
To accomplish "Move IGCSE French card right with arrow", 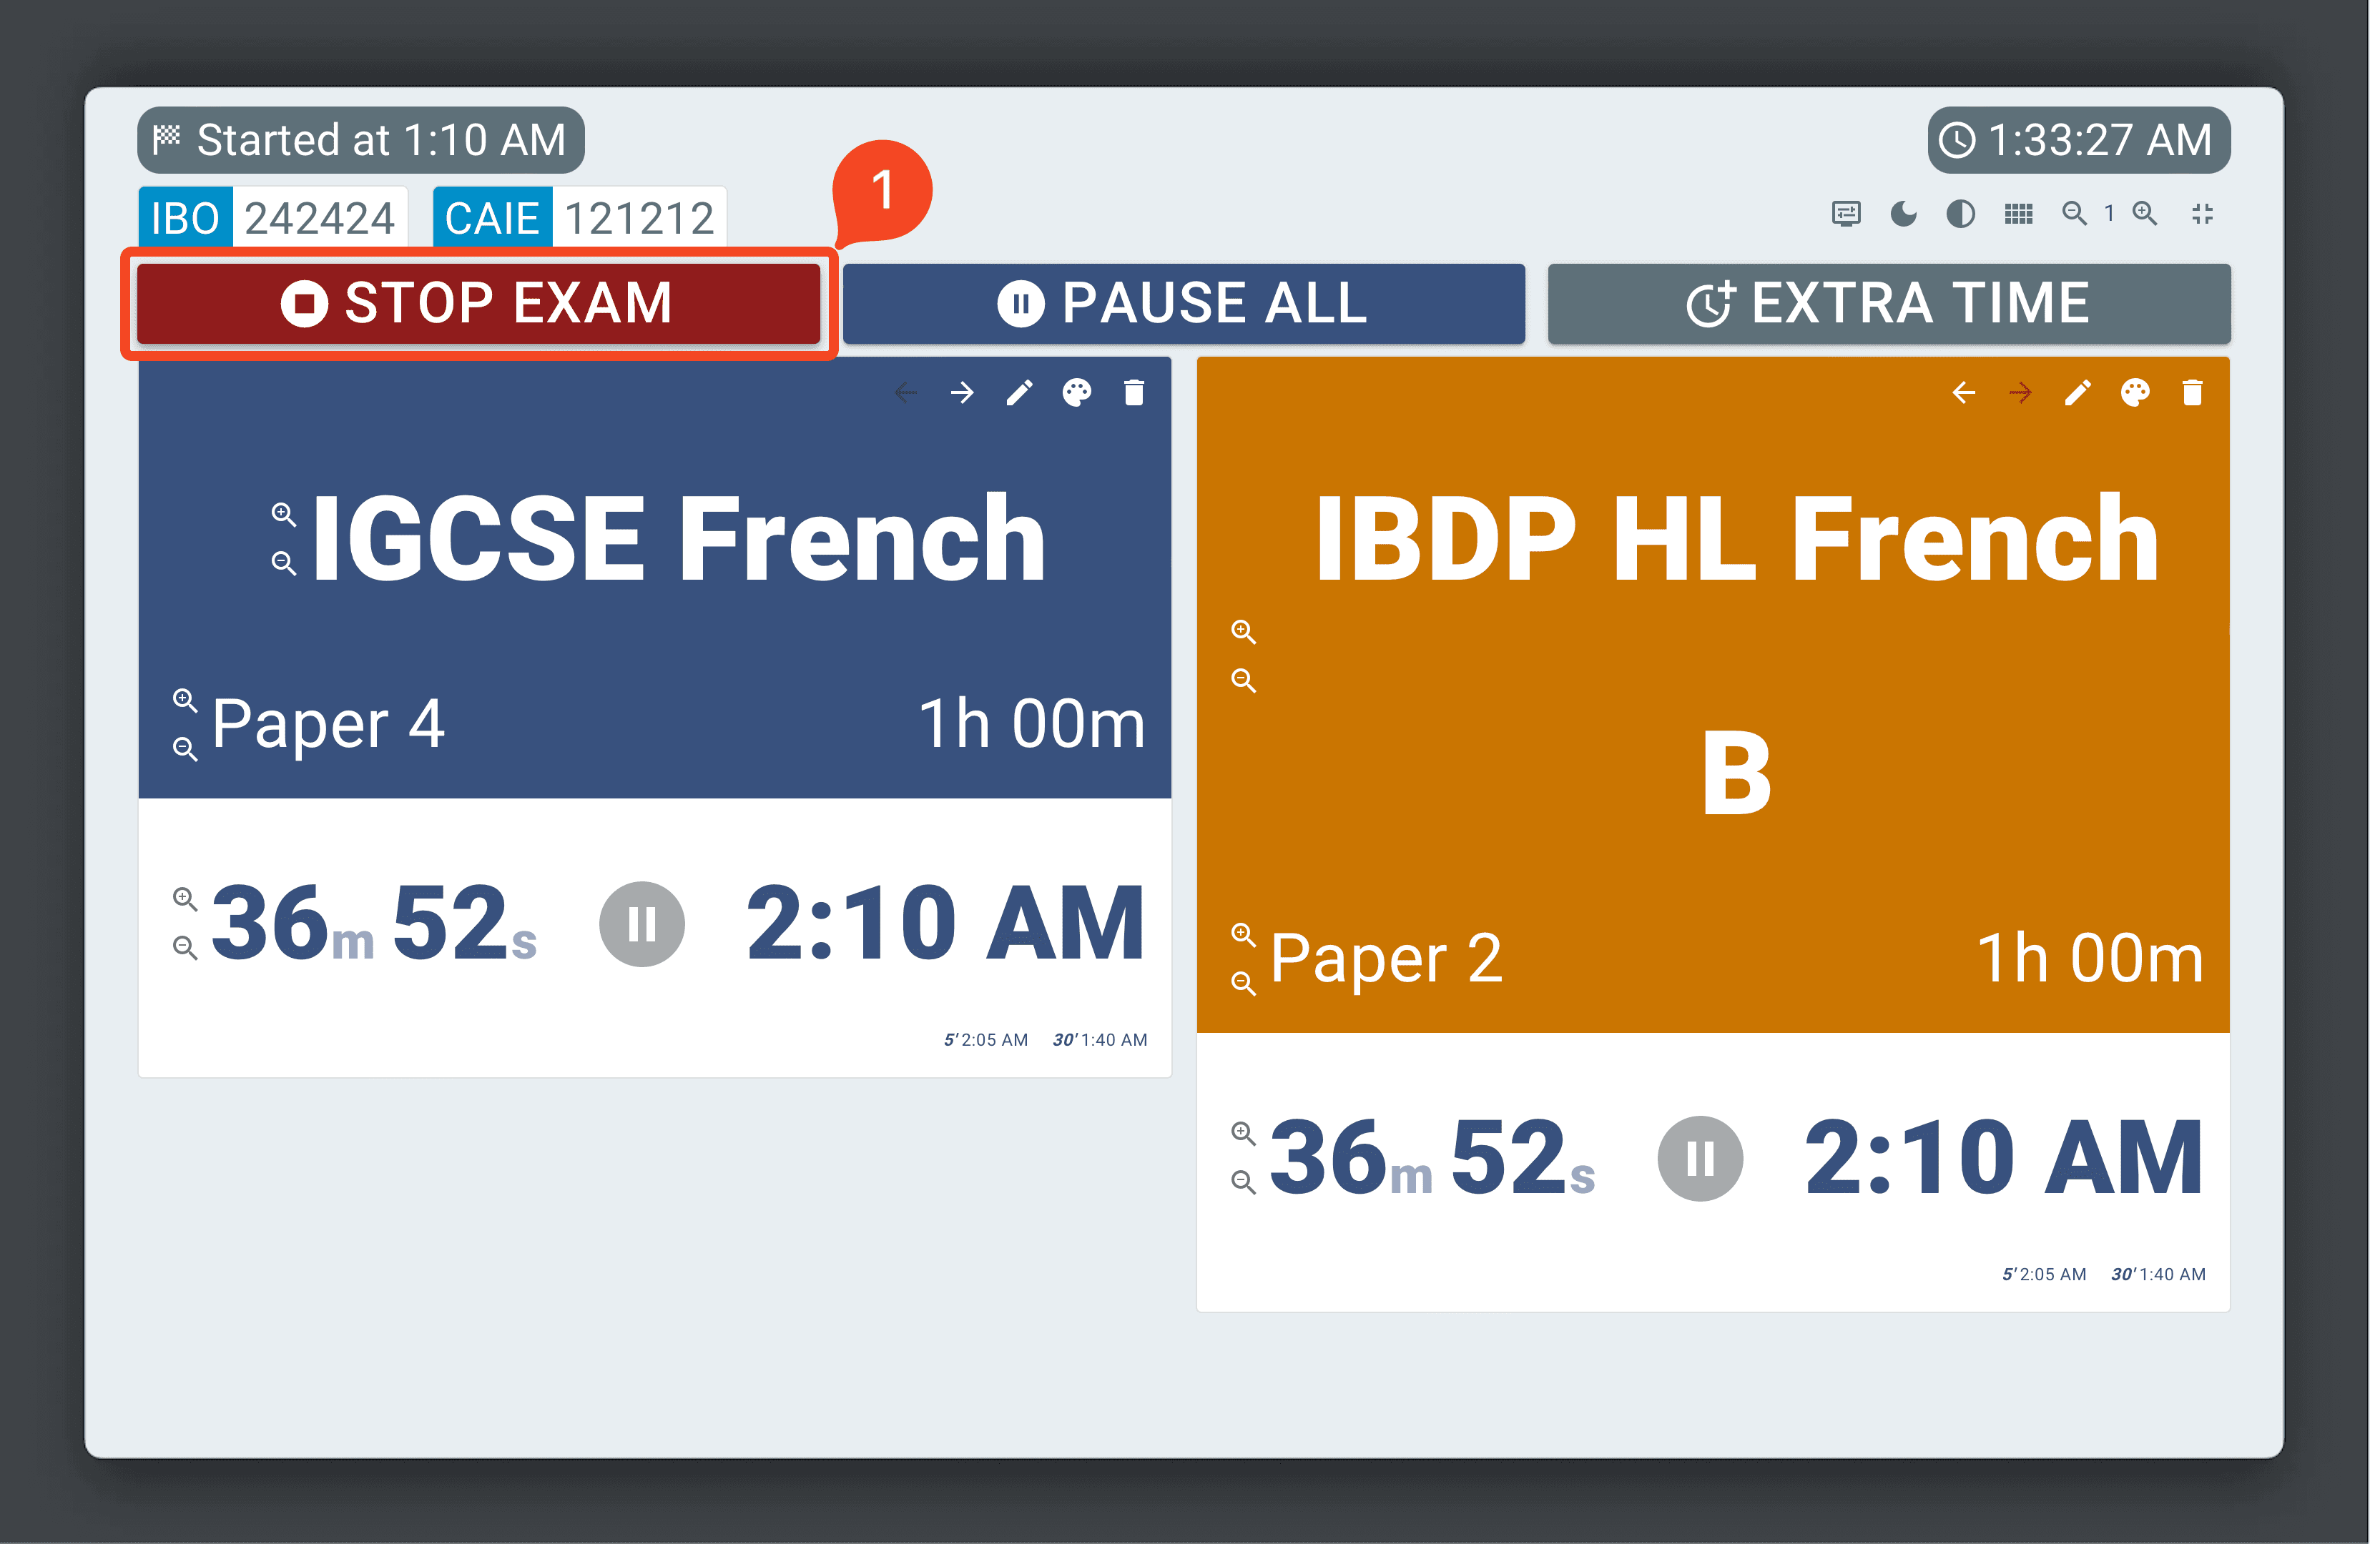I will pyautogui.click(x=962, y=392).
